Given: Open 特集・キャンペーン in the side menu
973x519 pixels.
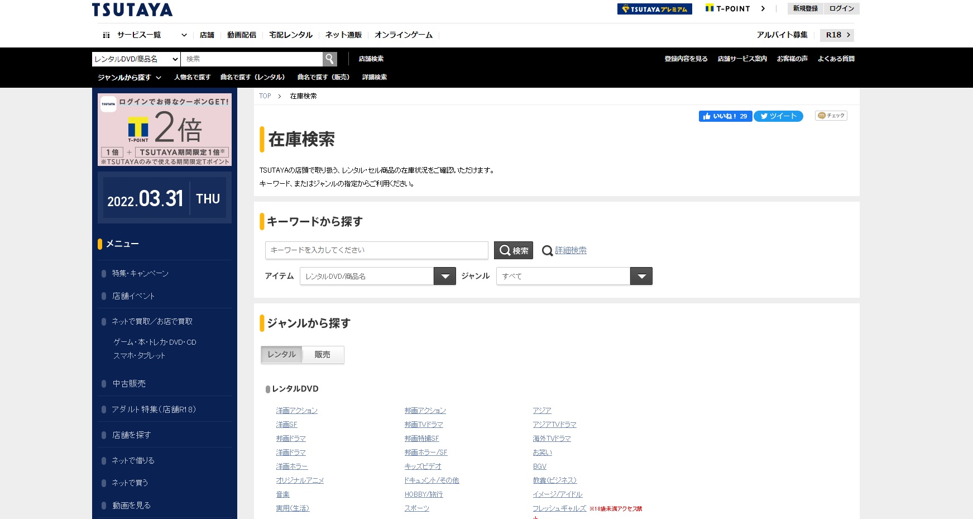Looking at the screenshot, I should click(x=140, y=273).
